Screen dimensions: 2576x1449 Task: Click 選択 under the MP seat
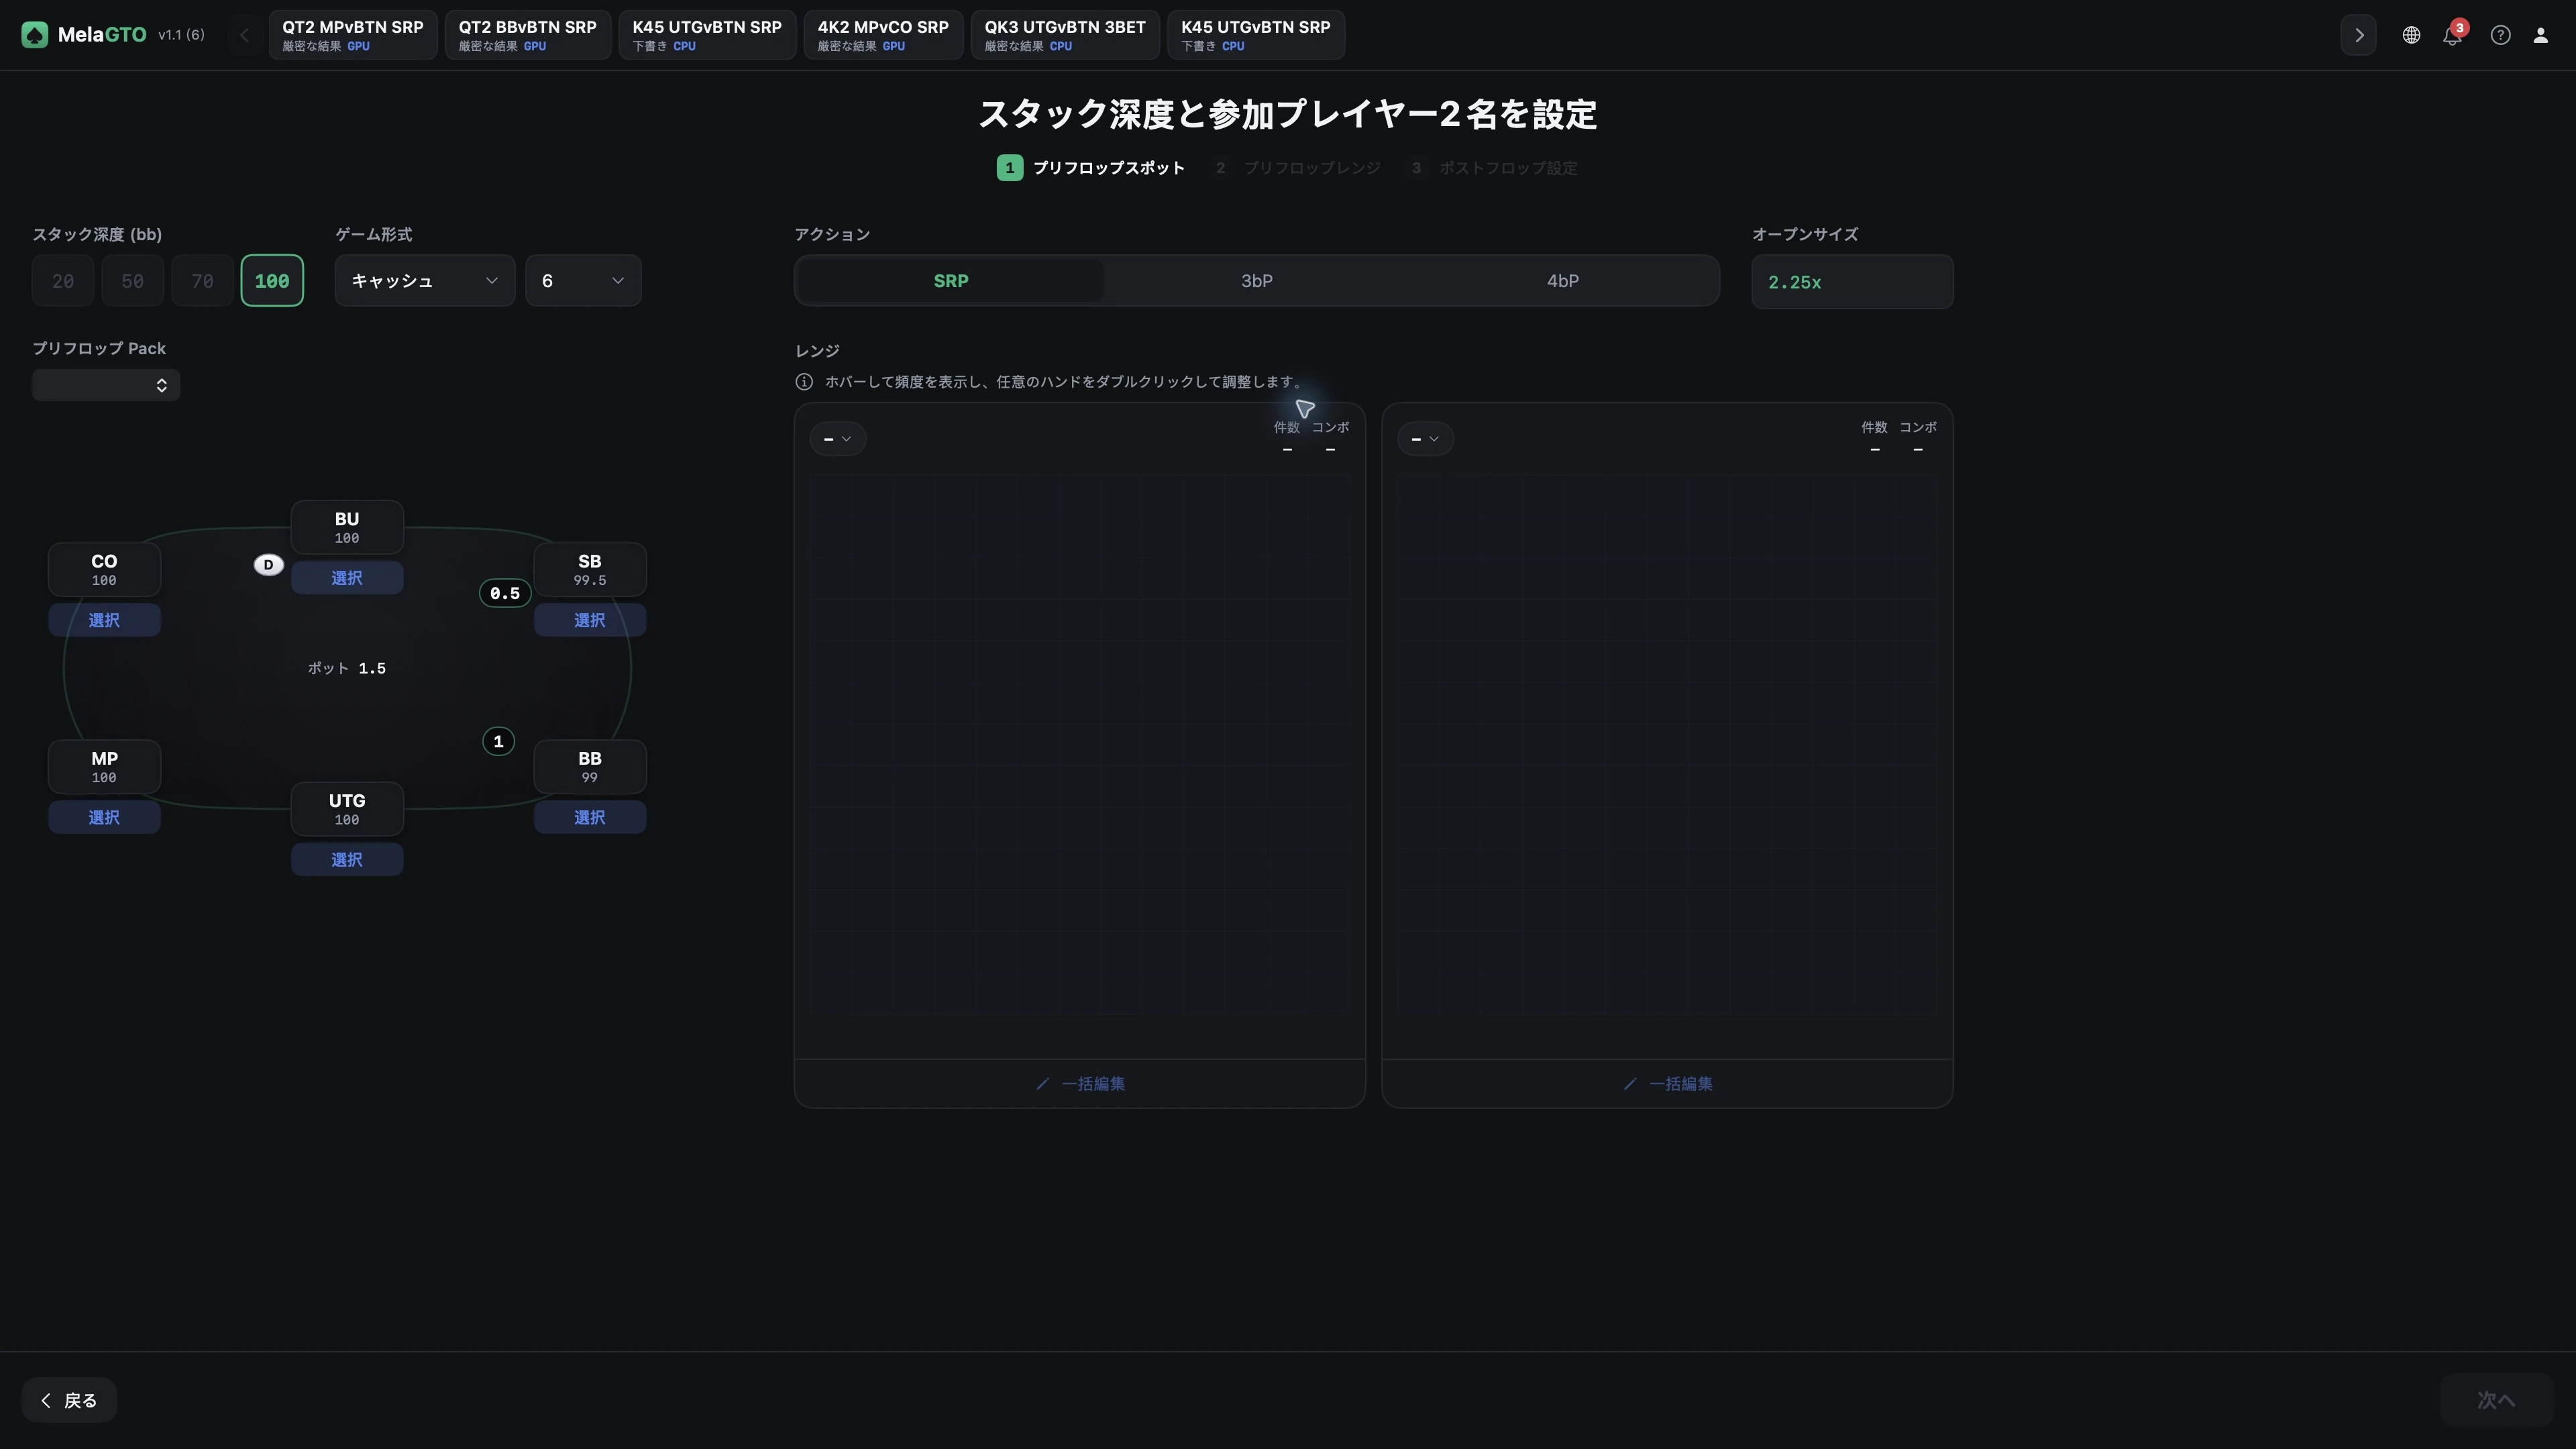(104, 817)
